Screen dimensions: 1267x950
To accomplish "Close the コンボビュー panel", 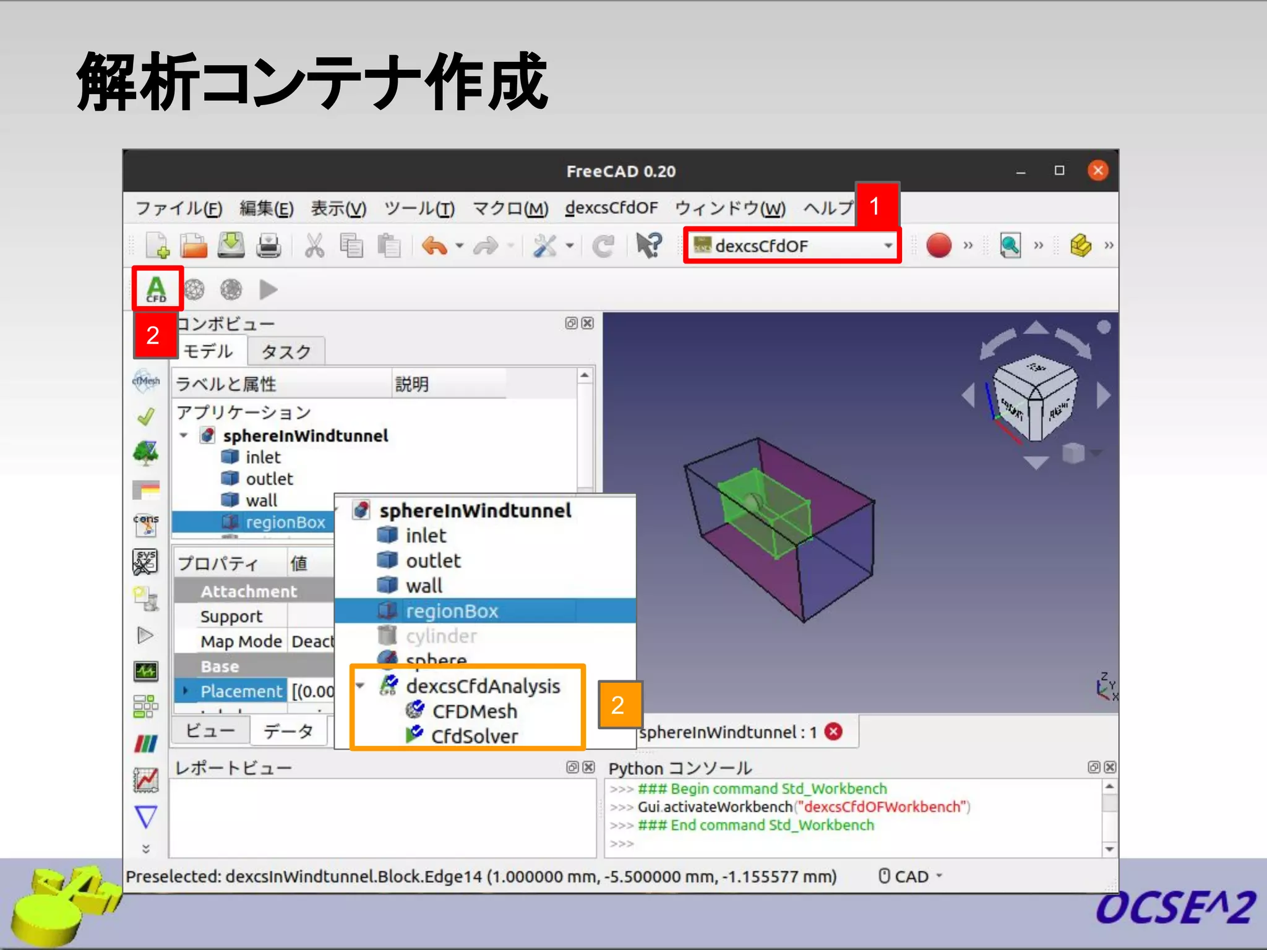I will 588,323.
